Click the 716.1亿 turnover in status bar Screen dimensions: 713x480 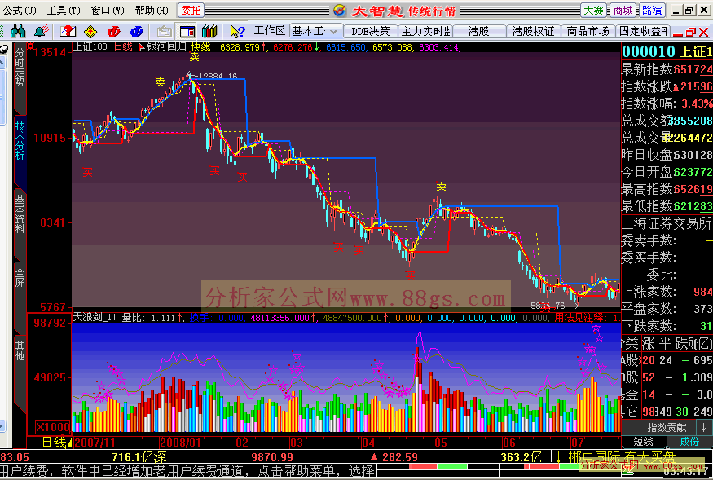pos(132,457)
